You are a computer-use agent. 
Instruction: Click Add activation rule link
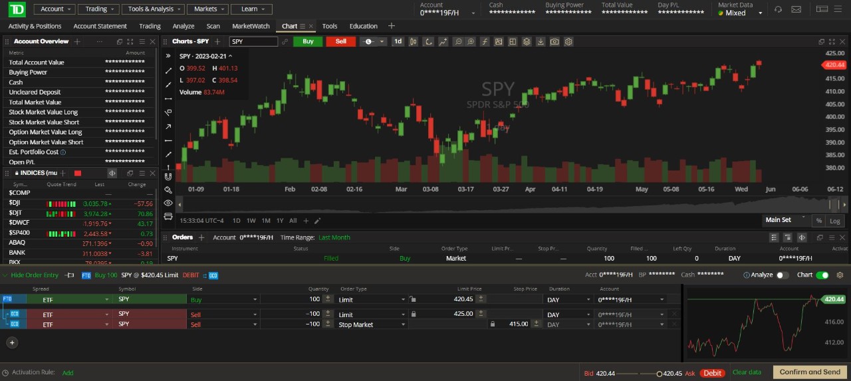tap(68, 372)
